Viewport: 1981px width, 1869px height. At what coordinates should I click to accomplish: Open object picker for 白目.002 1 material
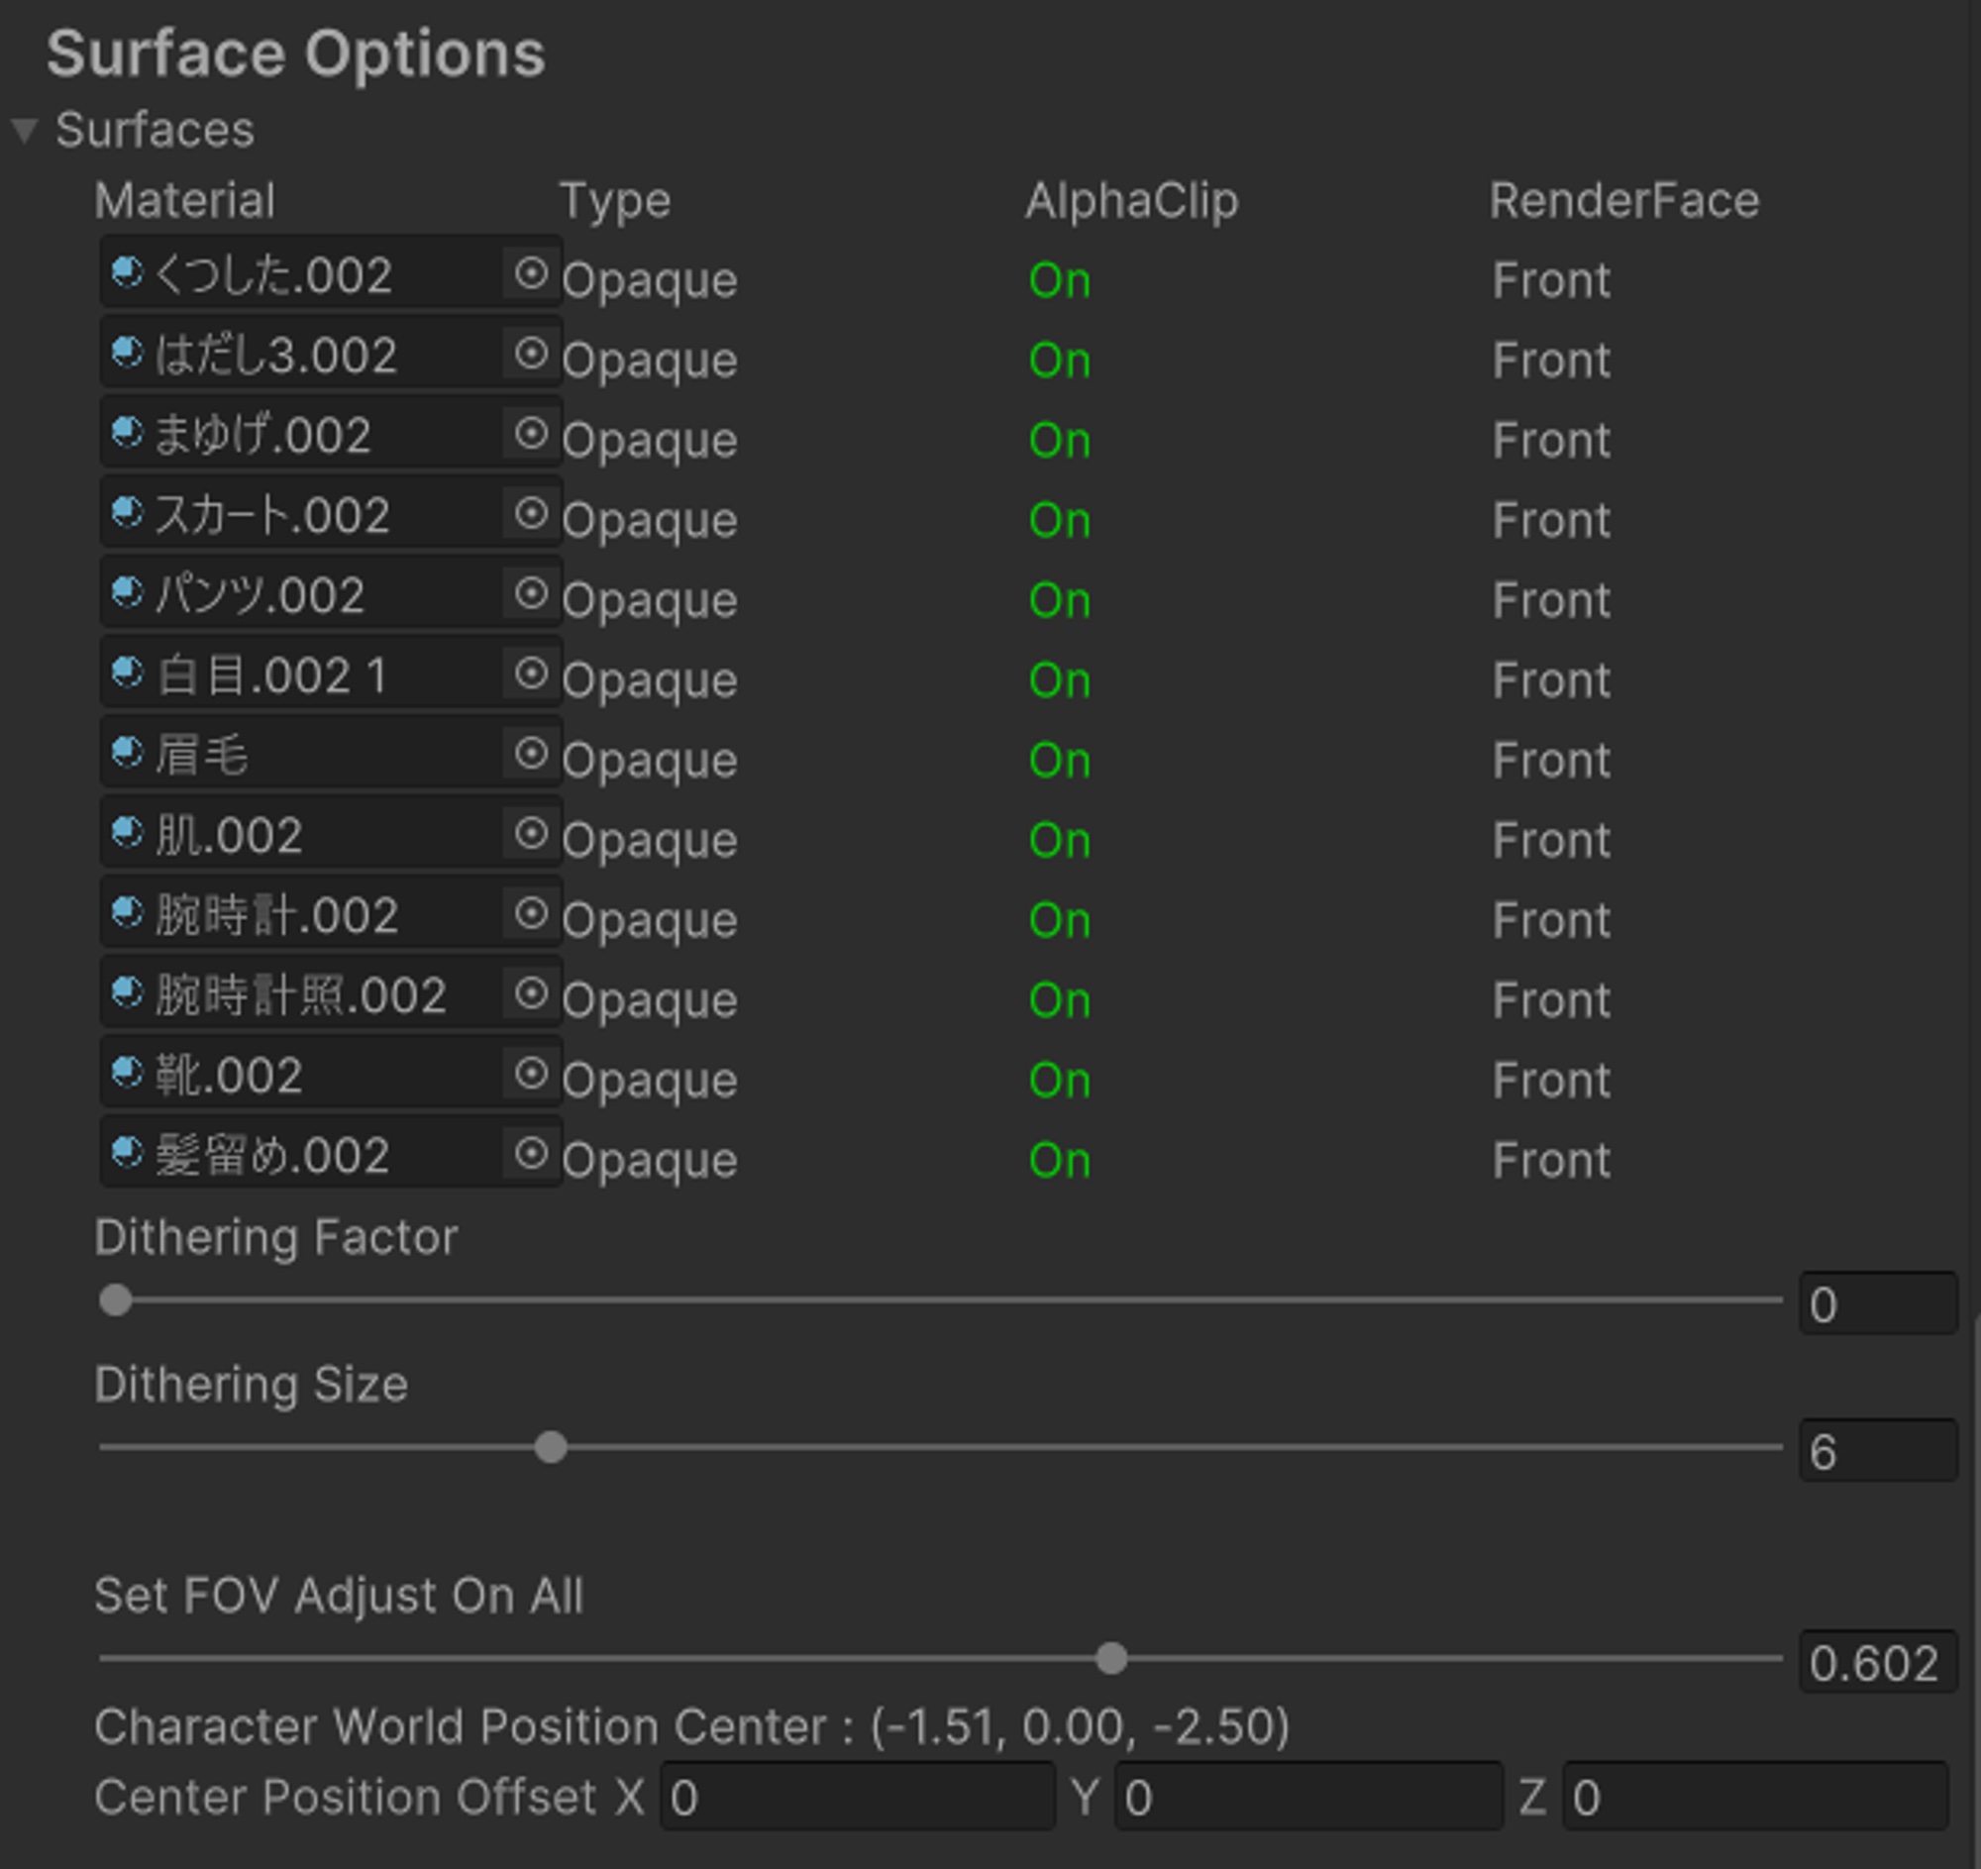coord(531,674)
